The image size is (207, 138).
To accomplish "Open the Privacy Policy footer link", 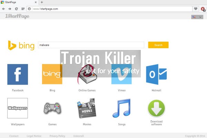I will [x=57, y=136].
